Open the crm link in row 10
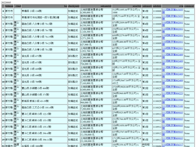 (172, 82)
